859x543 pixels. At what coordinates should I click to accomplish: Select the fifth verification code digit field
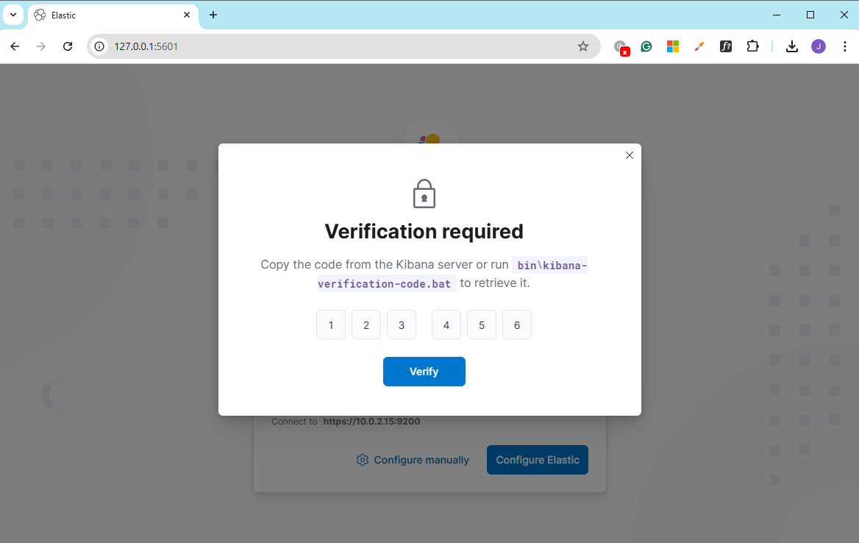[x=482, y=325]
